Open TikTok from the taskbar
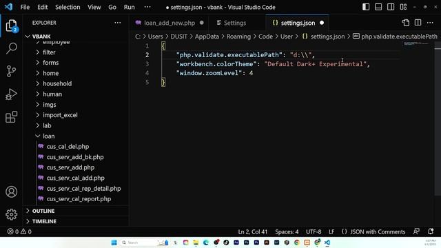The height and width of the screenshot is (248, 441). coord(226,242)
